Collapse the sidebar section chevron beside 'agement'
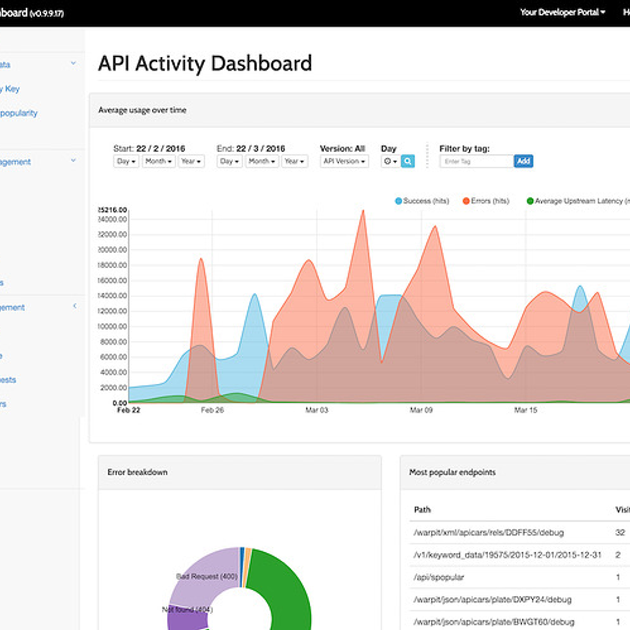 click(73, 161)
